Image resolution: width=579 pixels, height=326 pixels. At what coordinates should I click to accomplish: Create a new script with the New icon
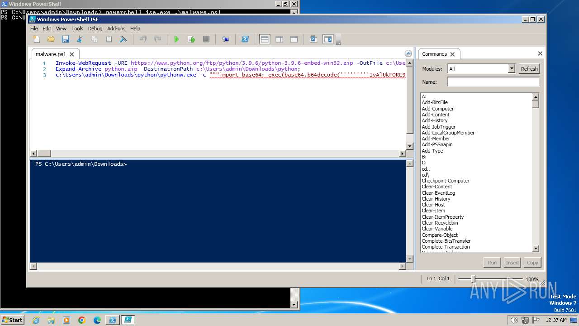click(37, 39)
